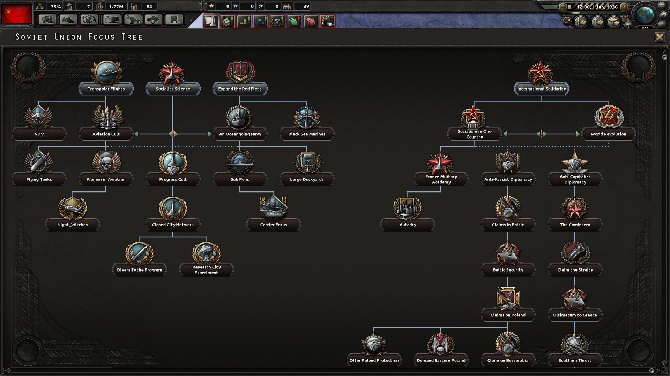
Task: Open the achievements trophy icon
Action: [x=628, y=24]
